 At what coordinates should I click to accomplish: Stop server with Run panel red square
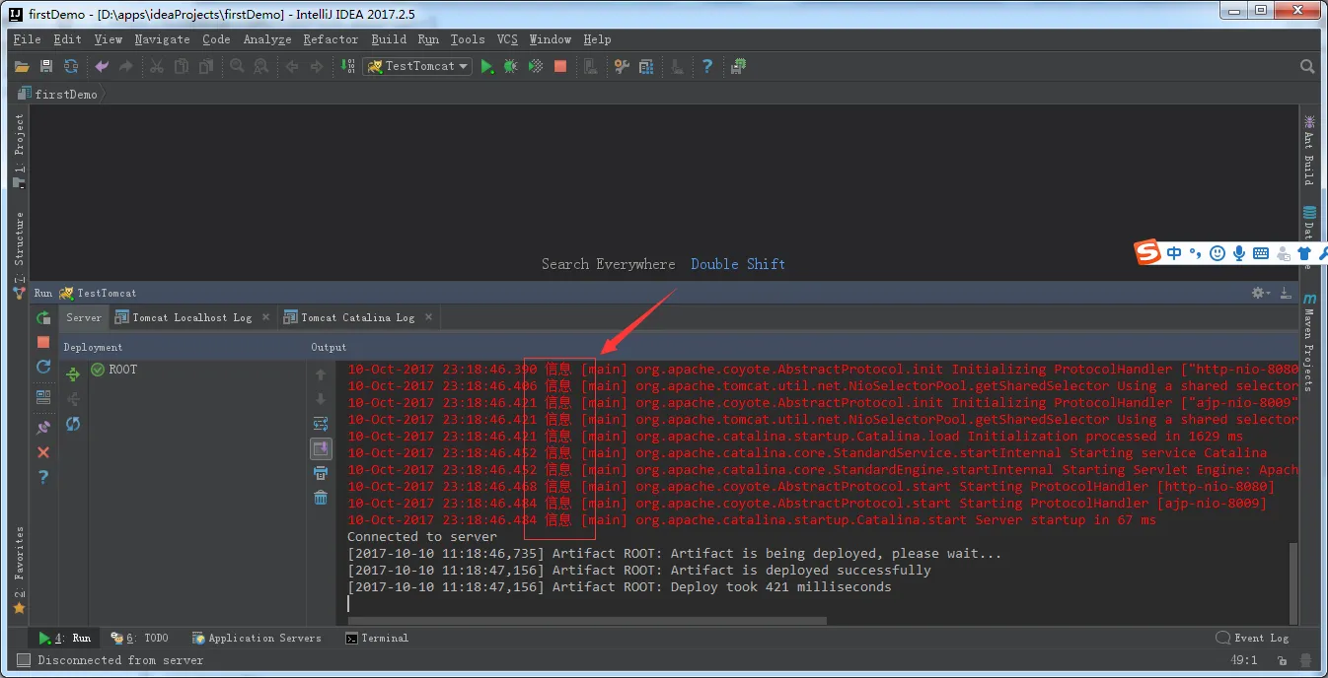point(43,342)
